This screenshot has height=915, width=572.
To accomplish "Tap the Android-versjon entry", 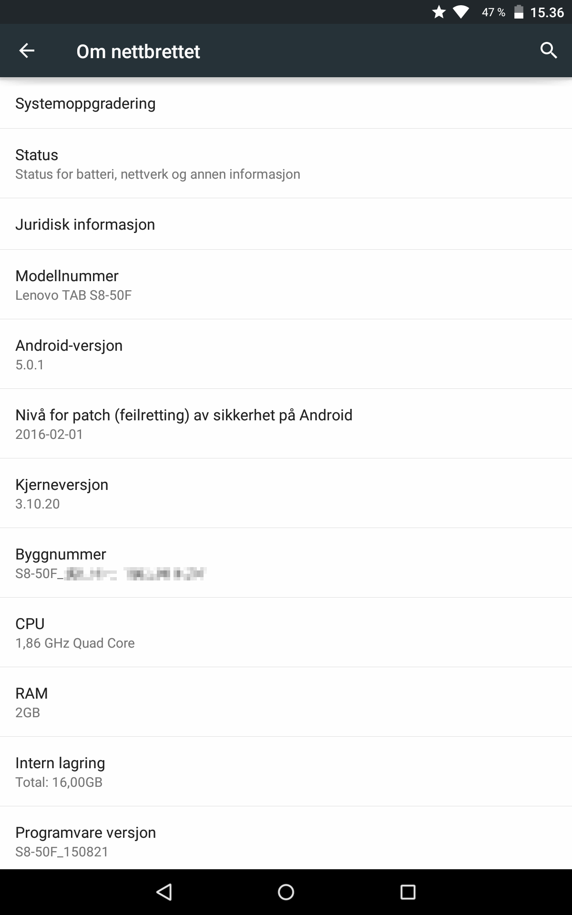I will 286,354.
